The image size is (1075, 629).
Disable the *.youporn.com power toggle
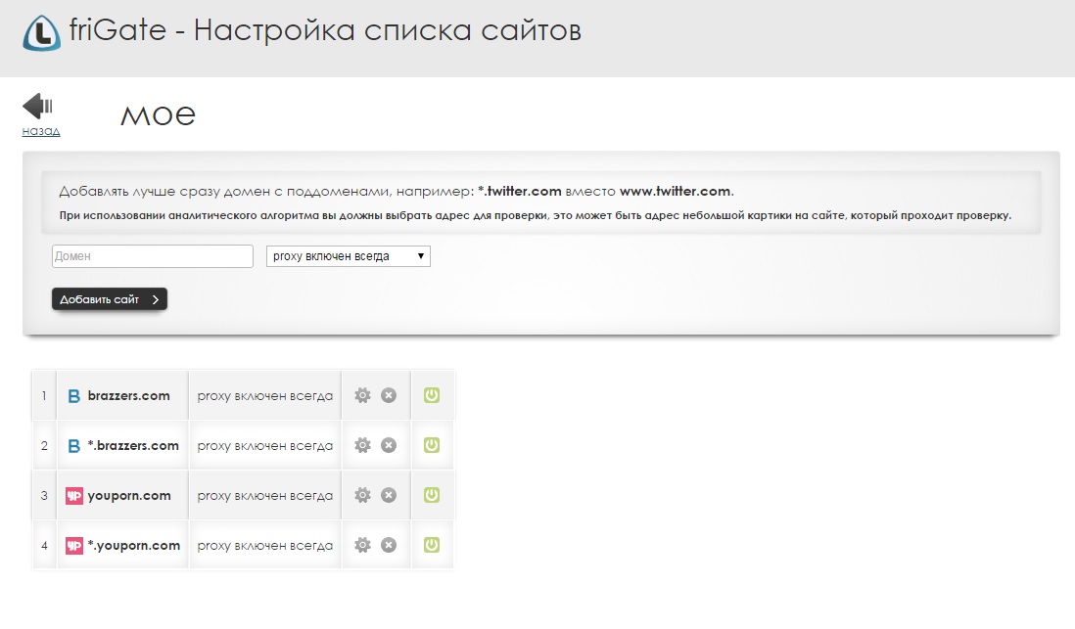pos(432,545)
